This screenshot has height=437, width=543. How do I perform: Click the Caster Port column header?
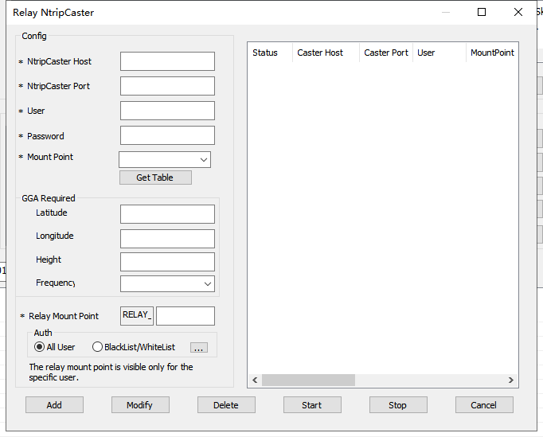(386, 53)
